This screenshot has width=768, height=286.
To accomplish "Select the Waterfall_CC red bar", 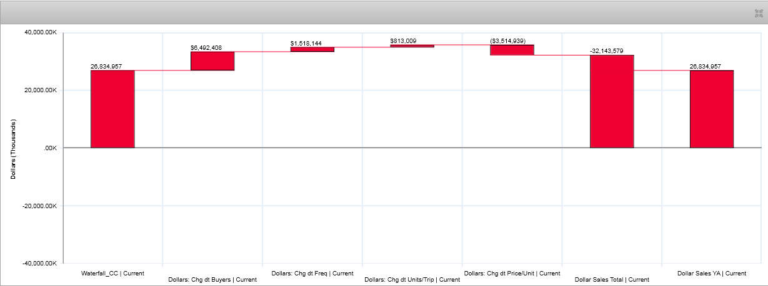I will tap(112, 109).
